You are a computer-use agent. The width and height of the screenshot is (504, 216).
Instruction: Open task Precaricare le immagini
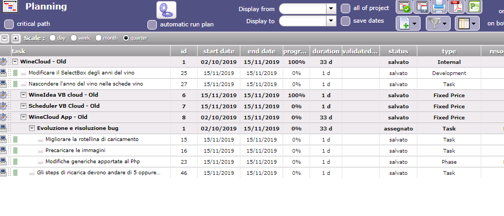pos(75,151)
